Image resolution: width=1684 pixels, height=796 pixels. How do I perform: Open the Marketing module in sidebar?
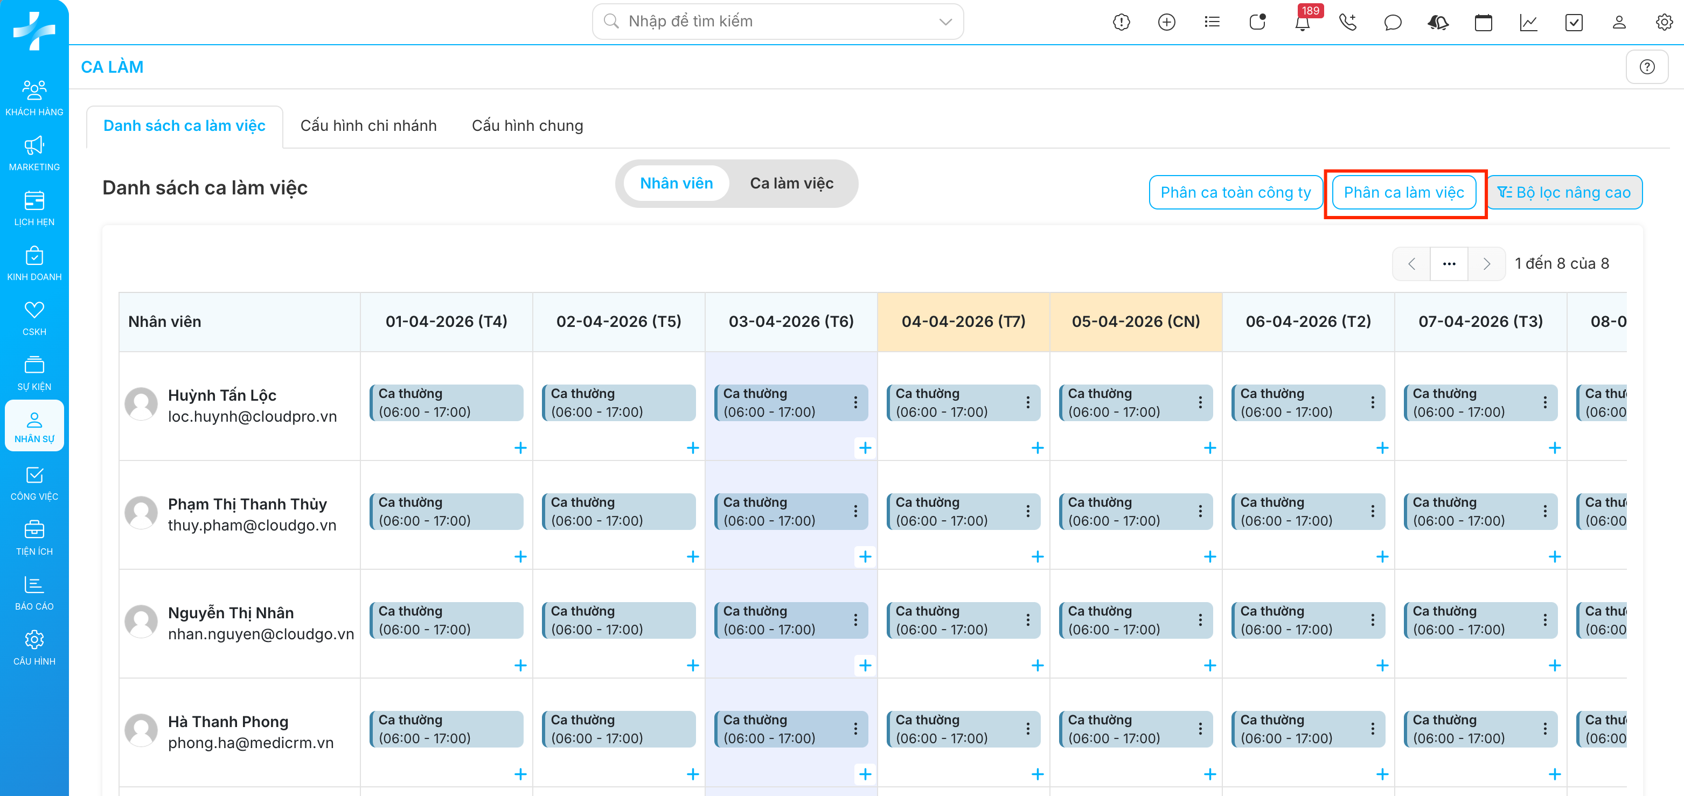coord(34,153)
